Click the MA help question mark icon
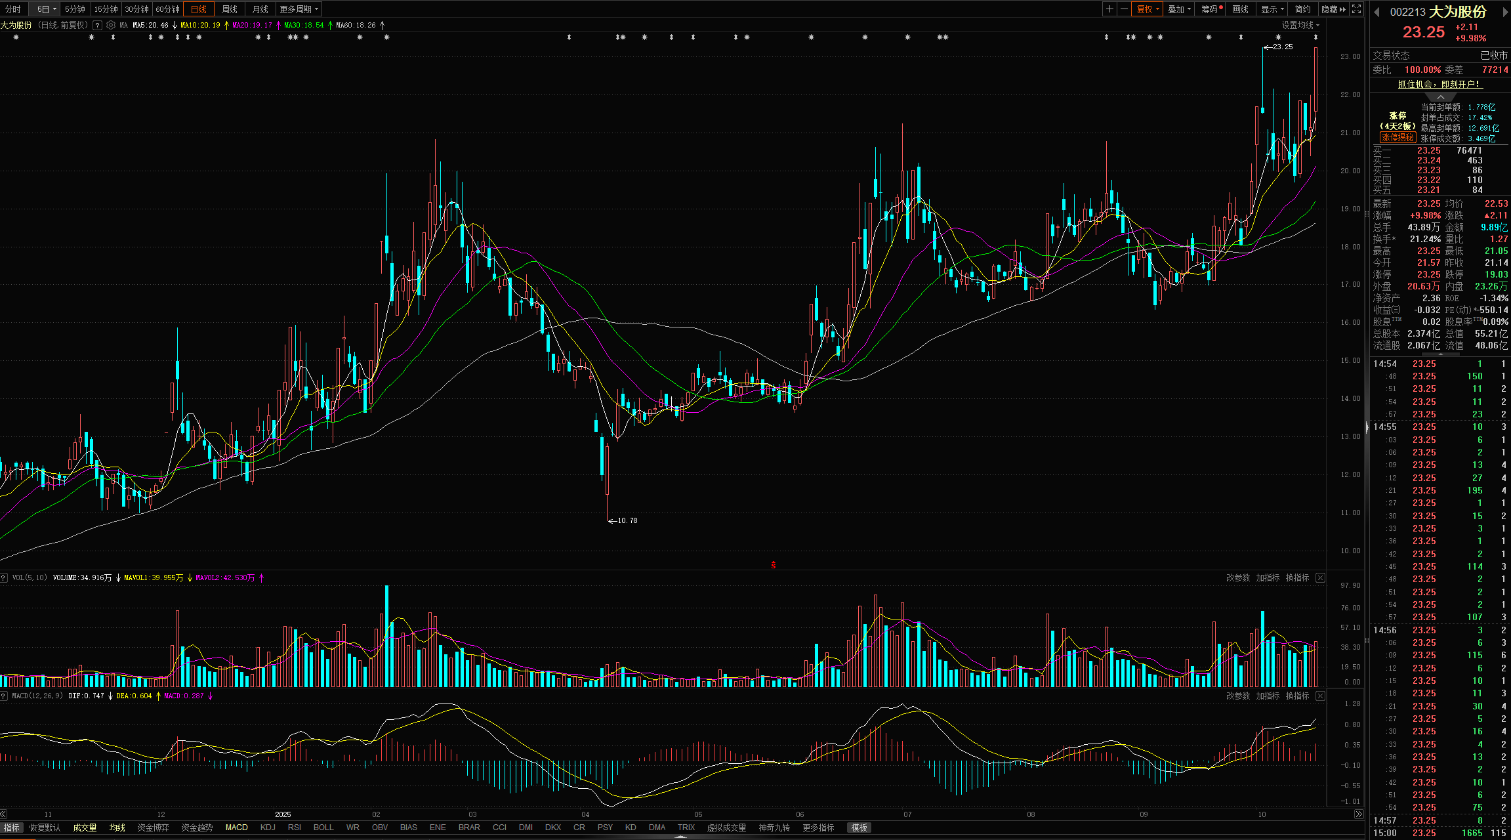 click(x=97, y=25)
